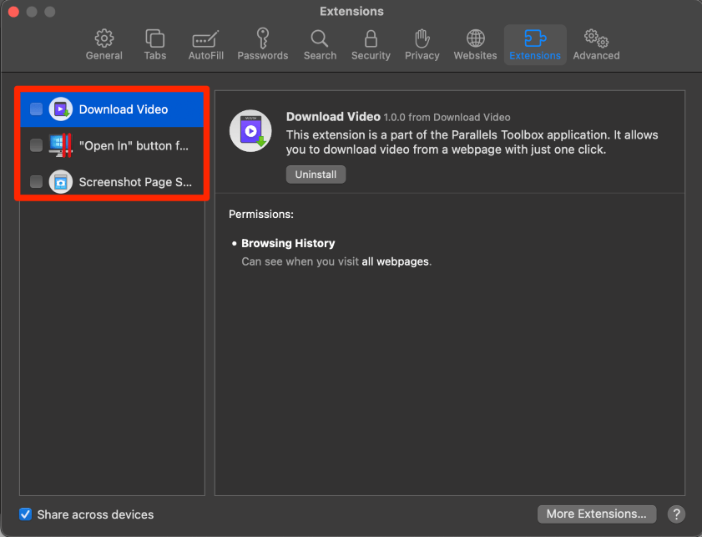Open the Security lock icon

[x=371, y=38]
